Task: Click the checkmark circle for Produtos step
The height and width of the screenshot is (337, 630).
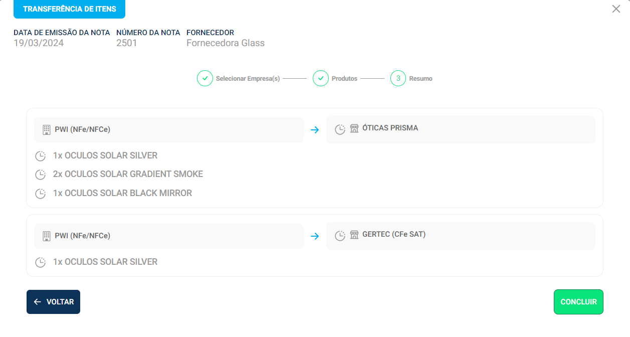Action: click(x=321, y=78)
